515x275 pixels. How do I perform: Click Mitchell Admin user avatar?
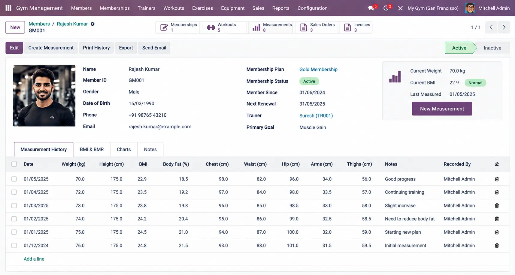click(x=470, y=8)
